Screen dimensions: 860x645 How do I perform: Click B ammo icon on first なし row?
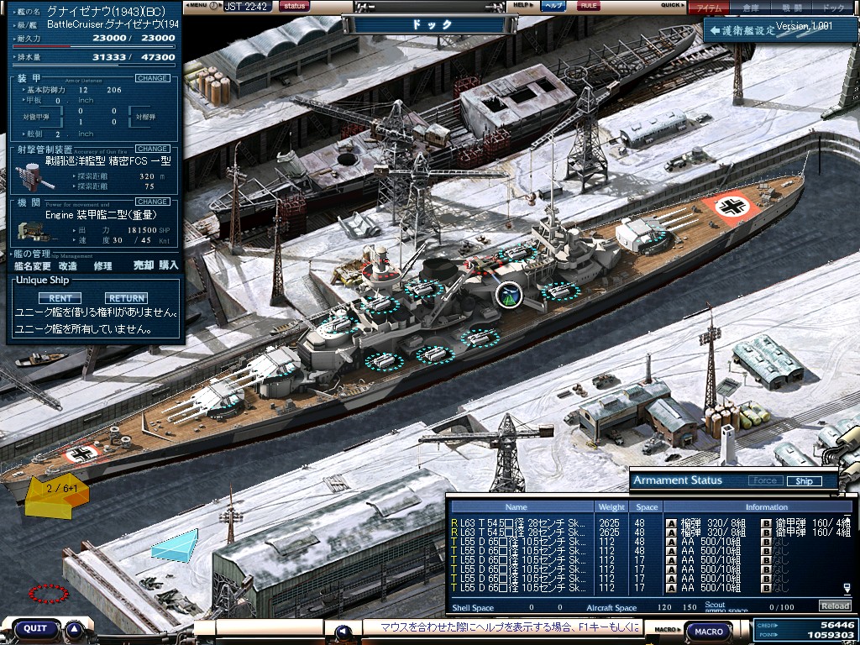(x=766, y=542)
